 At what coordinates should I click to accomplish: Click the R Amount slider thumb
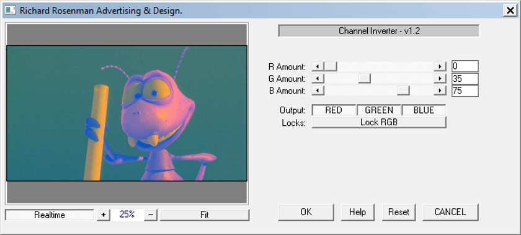pyautogui.click(x=331, y=66)
